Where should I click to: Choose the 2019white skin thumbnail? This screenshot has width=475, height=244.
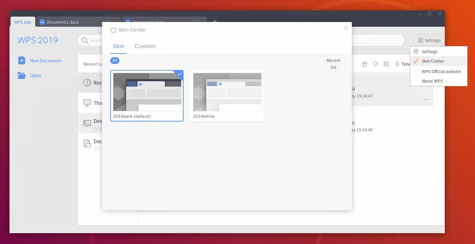[227, 96]
